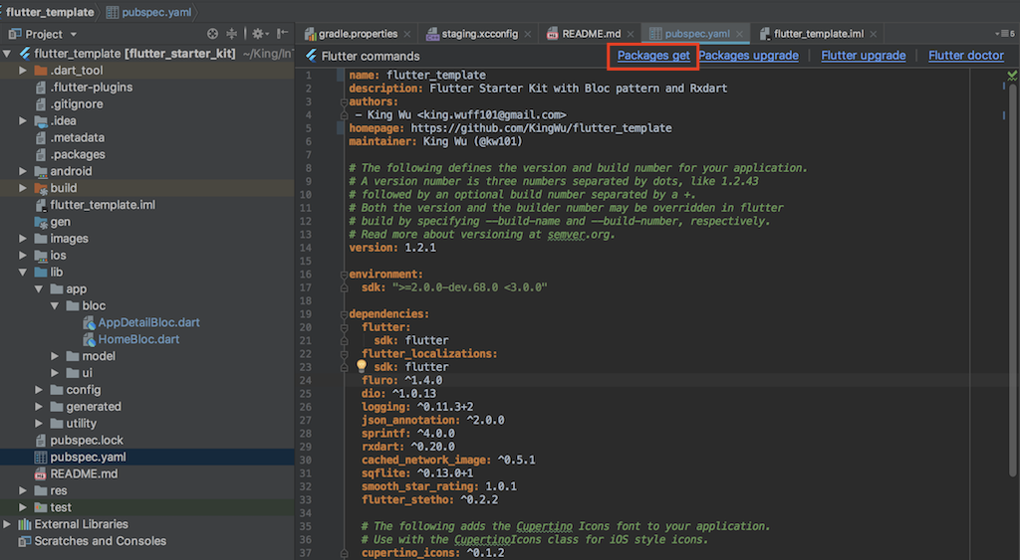Run Flutter doctor
Viewport: 1020px width, 560px height.
[x=966, y=56]
